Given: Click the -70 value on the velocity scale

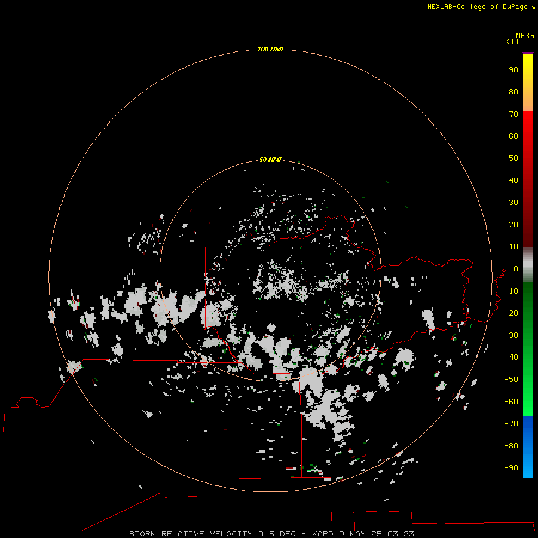Looking at the screenshot, I should tap(511, 424).
